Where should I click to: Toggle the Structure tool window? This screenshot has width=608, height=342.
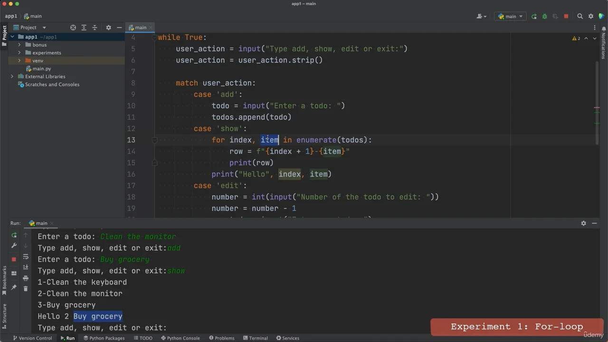[x=4, y=316]
